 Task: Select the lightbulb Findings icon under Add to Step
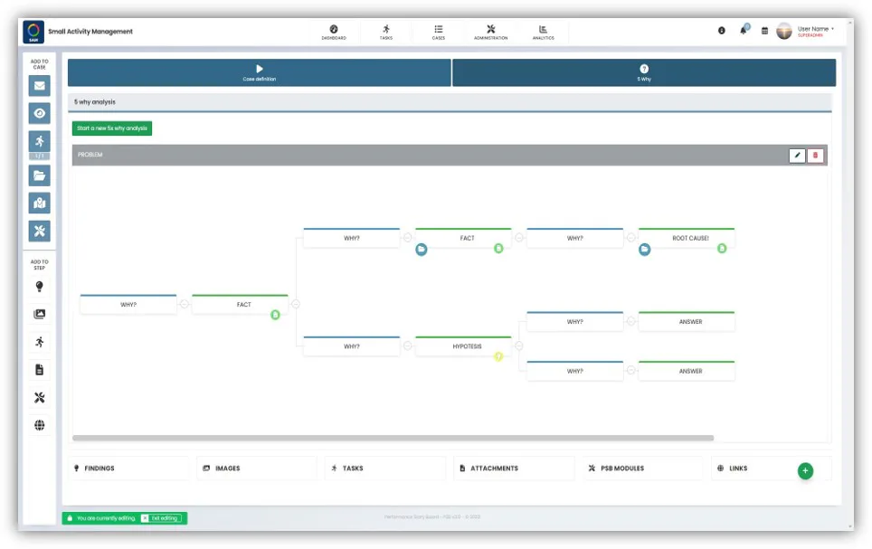[x=38, y=285]
